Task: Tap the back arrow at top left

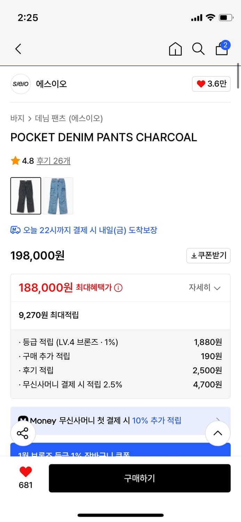Action: [x=18, y=49]
